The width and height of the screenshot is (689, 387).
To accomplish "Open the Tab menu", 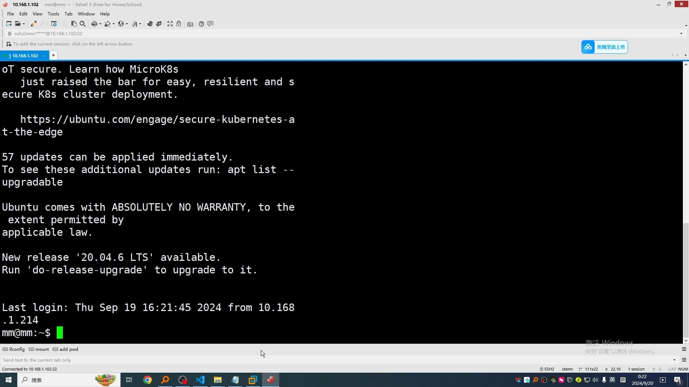I will point(69,14).
